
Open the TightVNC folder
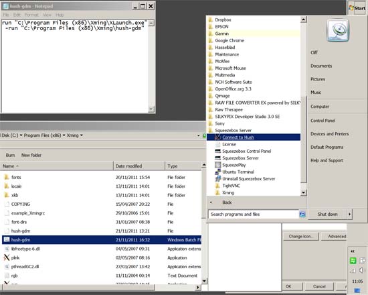(231, 186)
